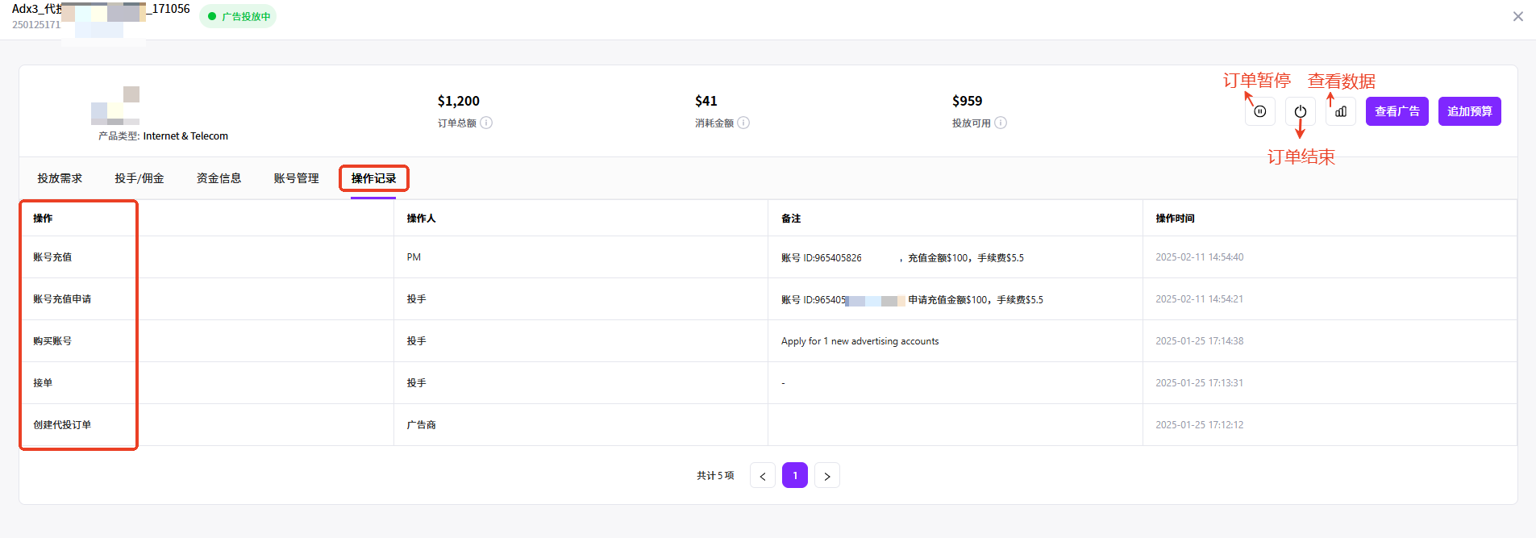Viewport: 1536px width, 538px height.
Task: Switch to the 投放需求 tab
Action: click(60, 178)
